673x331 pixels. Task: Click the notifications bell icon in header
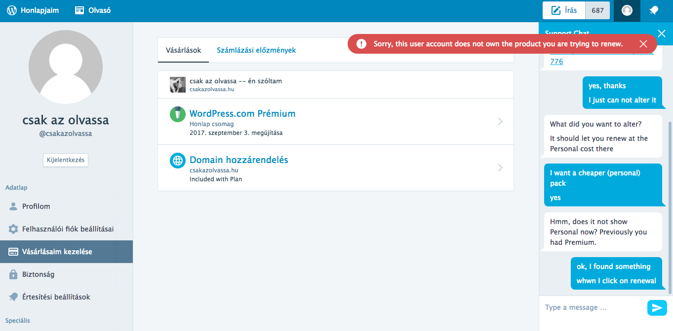654,10
